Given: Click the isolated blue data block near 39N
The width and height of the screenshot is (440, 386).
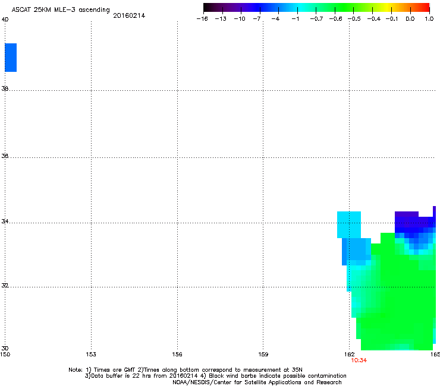Looking at the screenshot, I should pos(11,58).
